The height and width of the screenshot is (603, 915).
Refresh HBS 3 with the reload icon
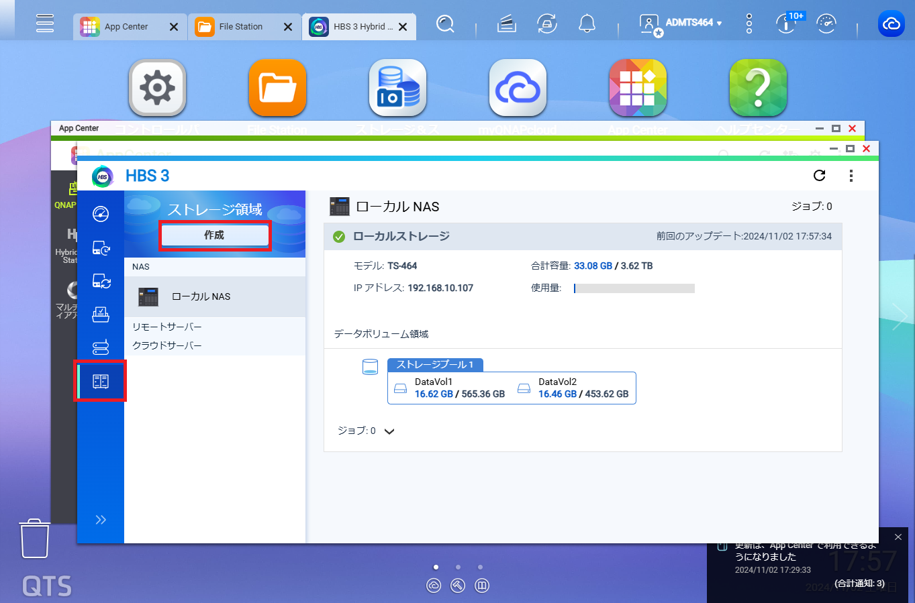point(819,176)
